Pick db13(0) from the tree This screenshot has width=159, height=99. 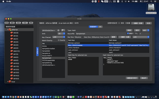coord(16,72)
